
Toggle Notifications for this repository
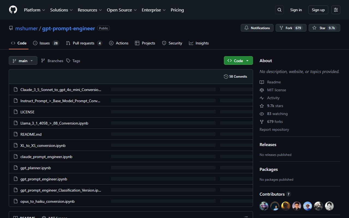coord(257,28)
